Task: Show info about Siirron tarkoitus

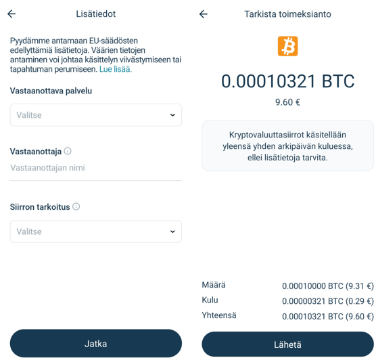Action: pos(76,206)
